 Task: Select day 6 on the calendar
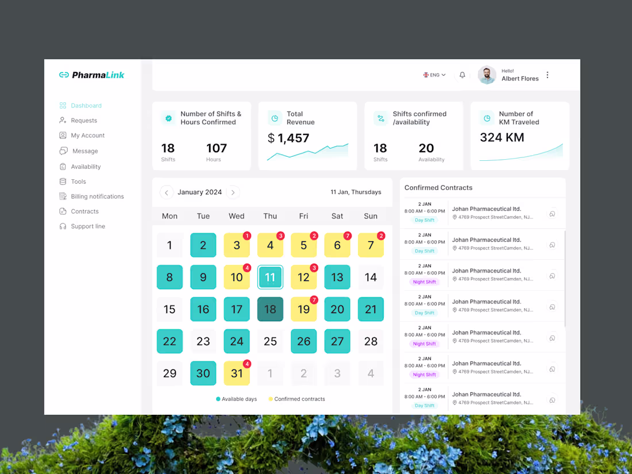tap(337, 245)
